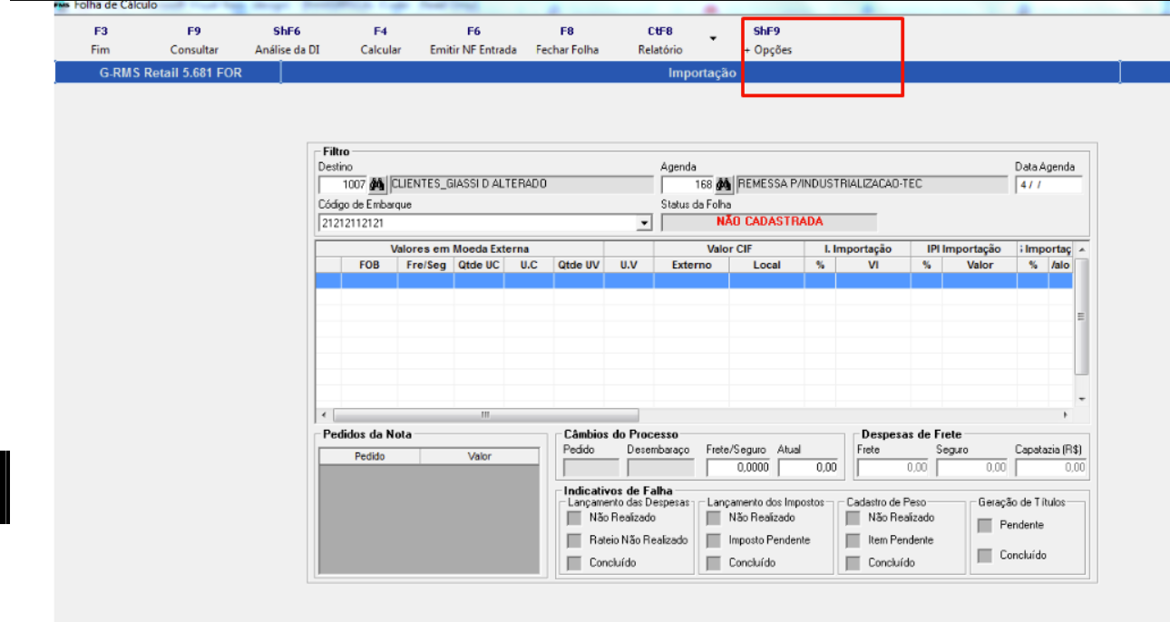Viewport: 1170px width, 622px height.
Task: Click the IPI Importação column group header
Action: click(x=963, y=248)
